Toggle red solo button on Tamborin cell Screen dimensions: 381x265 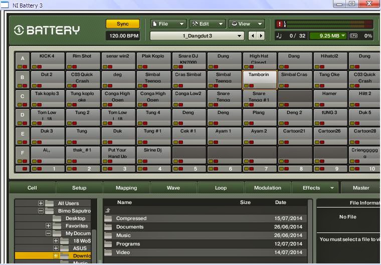252,85
